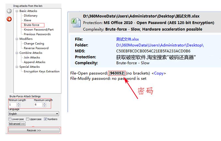Select Known Password/Part attack
The width and height of the screenshot is (221, 141).
tap(39, 30)
